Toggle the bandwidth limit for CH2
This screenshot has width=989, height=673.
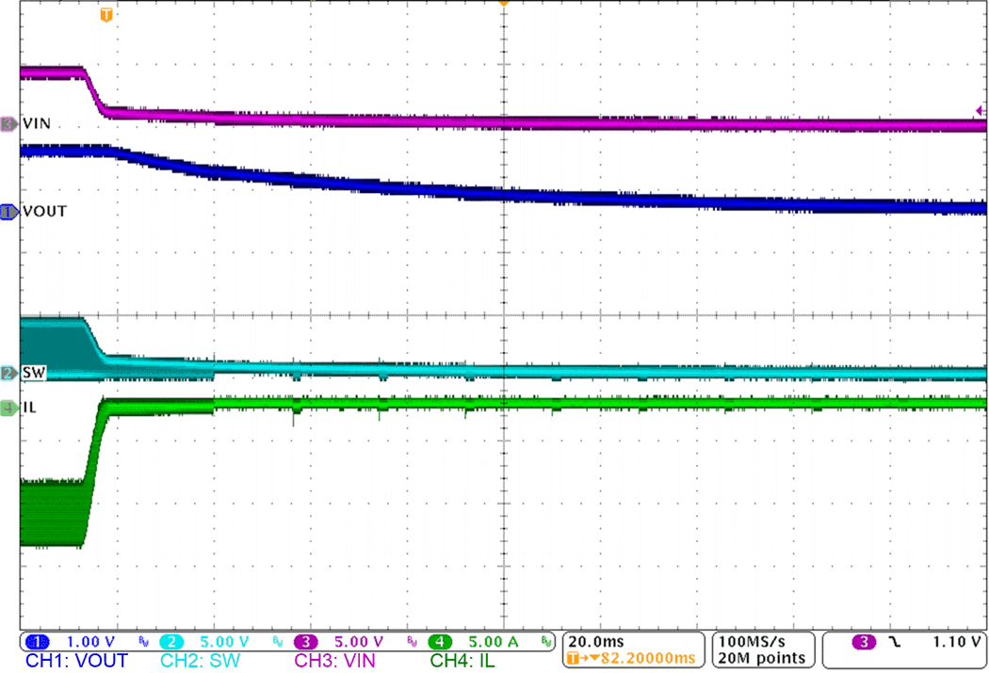pos(278,640)
